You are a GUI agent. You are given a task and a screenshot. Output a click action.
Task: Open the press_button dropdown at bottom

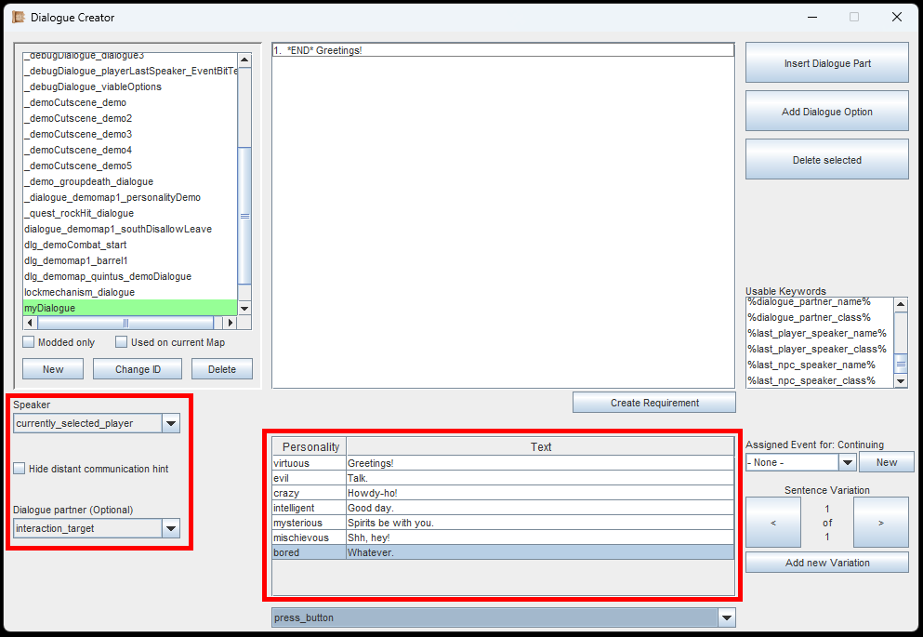click(x=726, y=617)
